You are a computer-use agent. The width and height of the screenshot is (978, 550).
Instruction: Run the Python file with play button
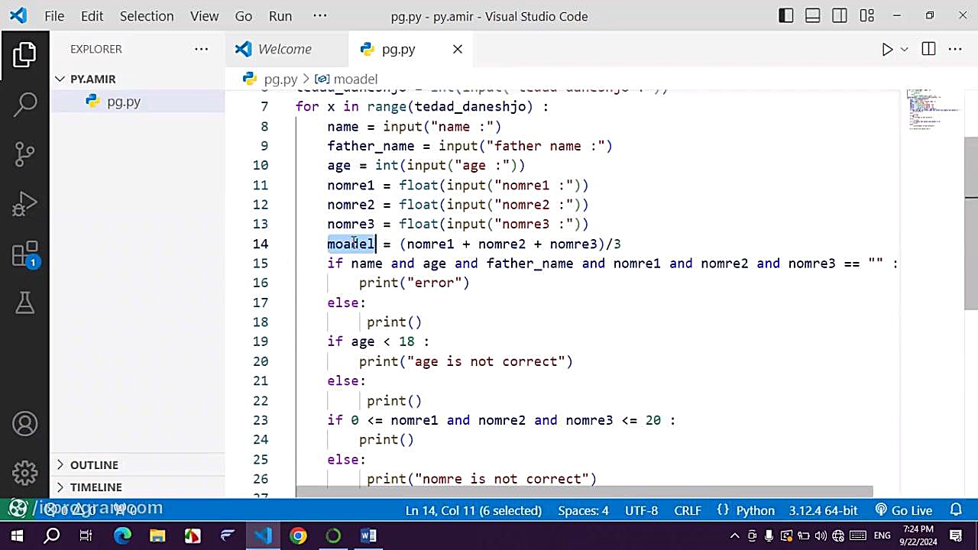887,49
